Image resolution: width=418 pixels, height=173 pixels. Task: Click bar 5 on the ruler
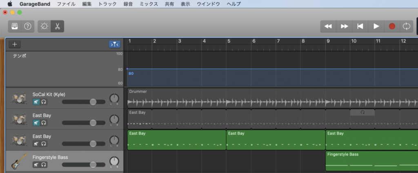(229, 41)
